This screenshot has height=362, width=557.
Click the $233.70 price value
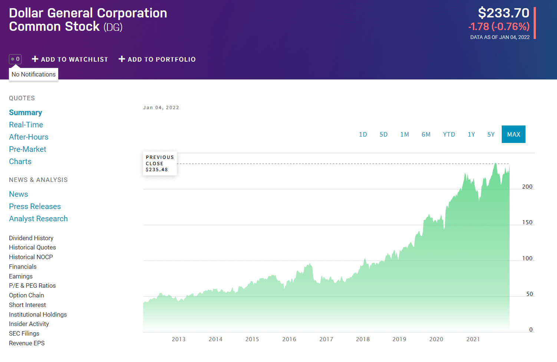pyautogui.click(x=504, y=13)
